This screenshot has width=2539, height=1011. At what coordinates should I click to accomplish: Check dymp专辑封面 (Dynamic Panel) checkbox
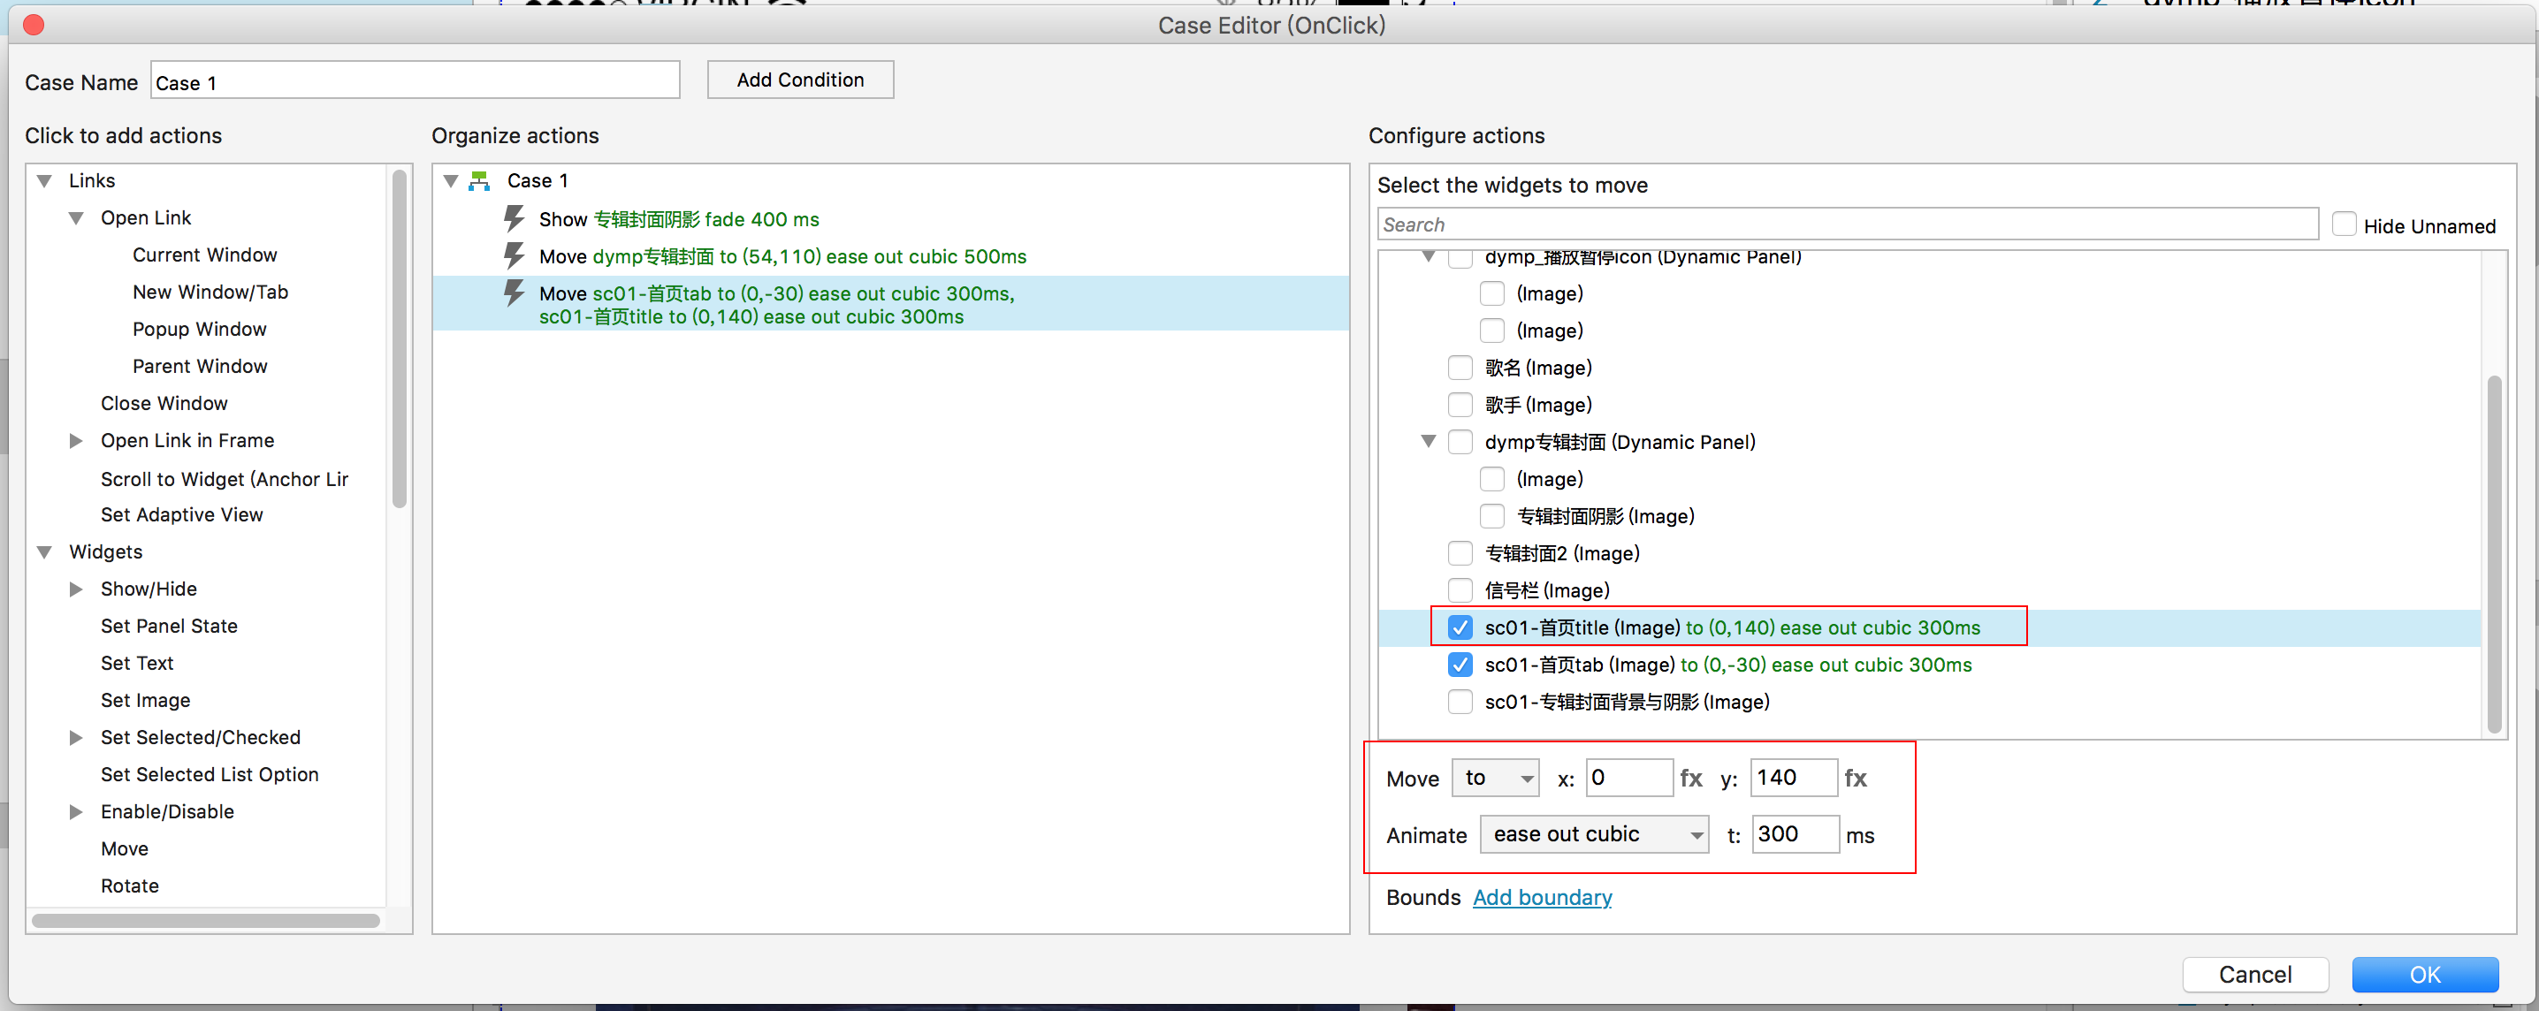tap(1460, 442)
